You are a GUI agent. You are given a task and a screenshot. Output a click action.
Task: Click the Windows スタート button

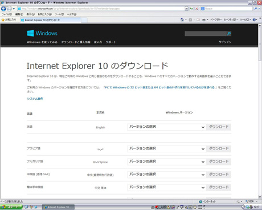coord(11,207)
